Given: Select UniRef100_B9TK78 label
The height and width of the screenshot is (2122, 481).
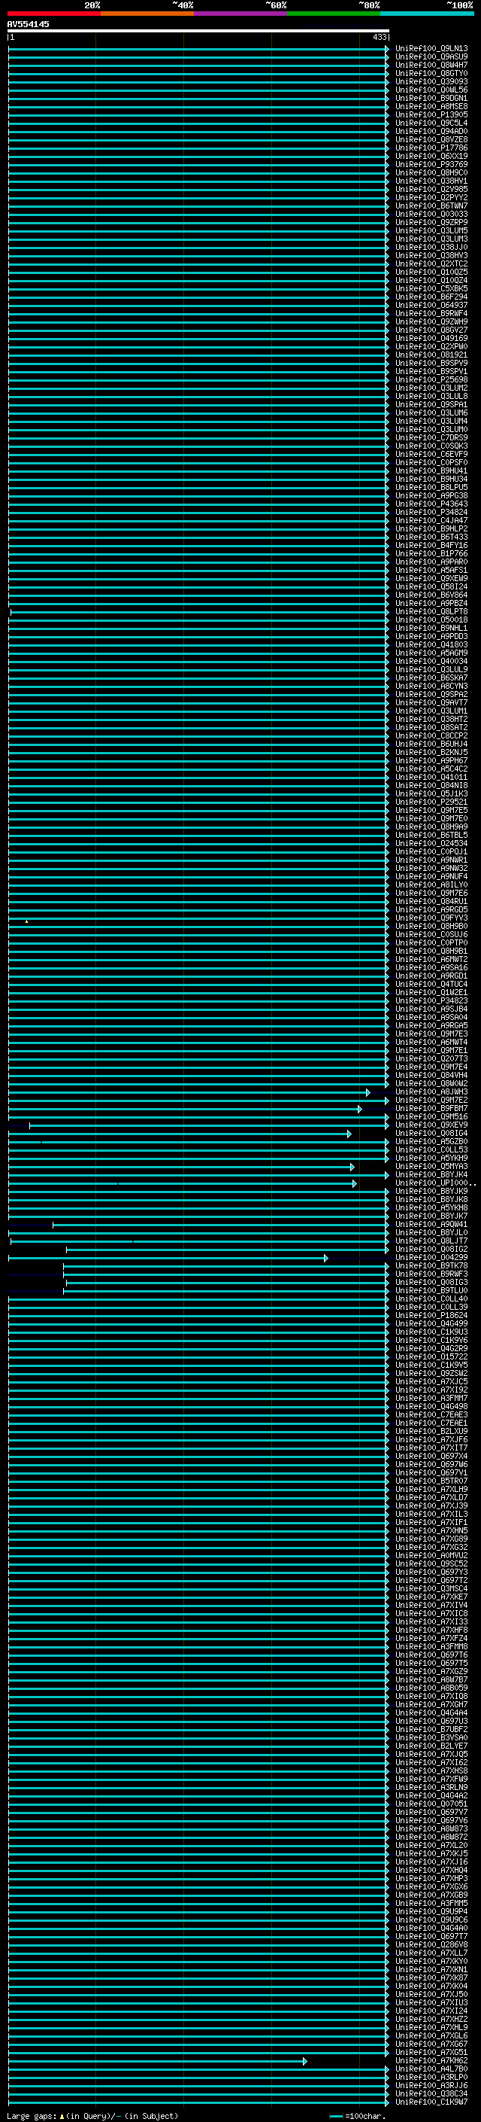Looking at the screenshot, I should coord(431,1265).
